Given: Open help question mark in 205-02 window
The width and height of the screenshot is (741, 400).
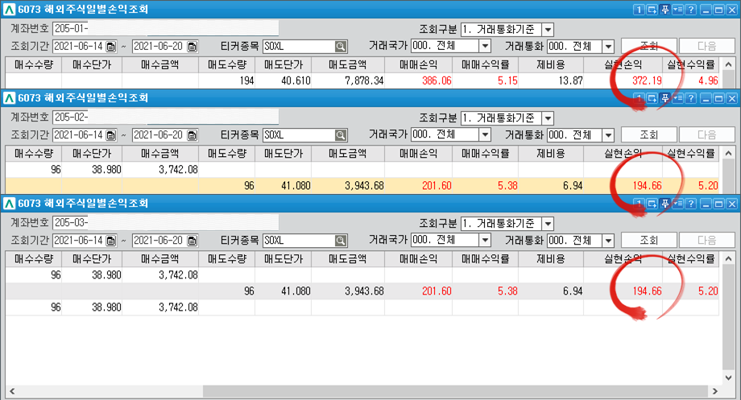Looking at the screenshot, I should [691, 98].
